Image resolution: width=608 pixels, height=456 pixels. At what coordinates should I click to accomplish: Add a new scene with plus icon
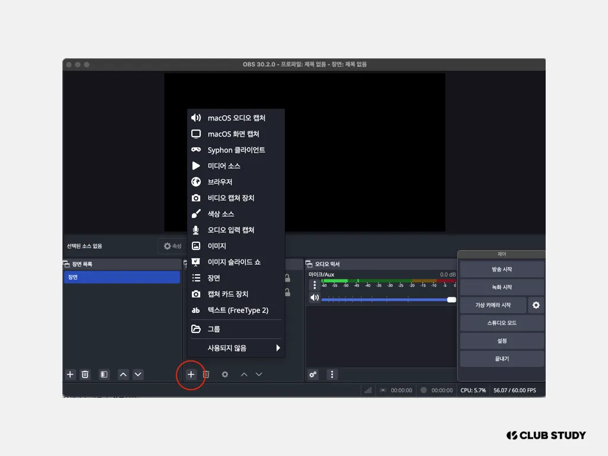70,375
